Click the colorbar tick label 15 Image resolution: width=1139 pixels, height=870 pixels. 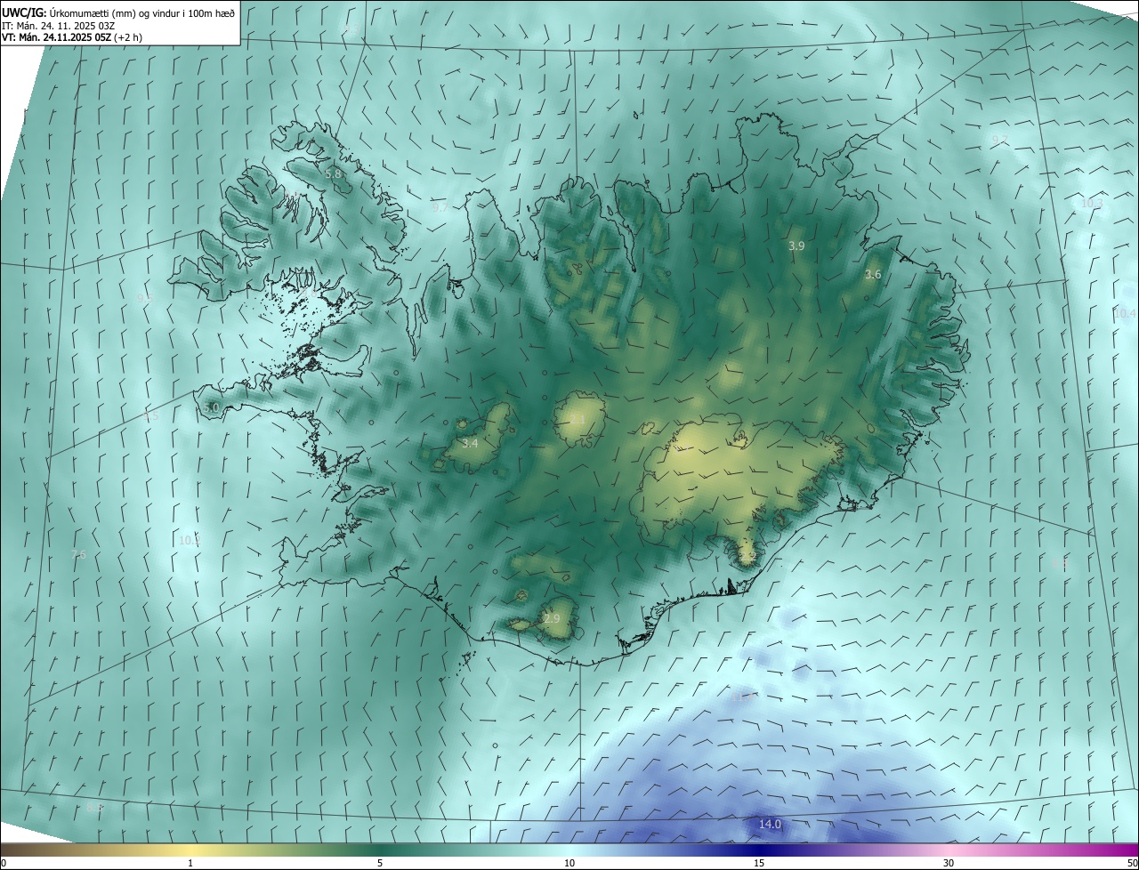759,863
